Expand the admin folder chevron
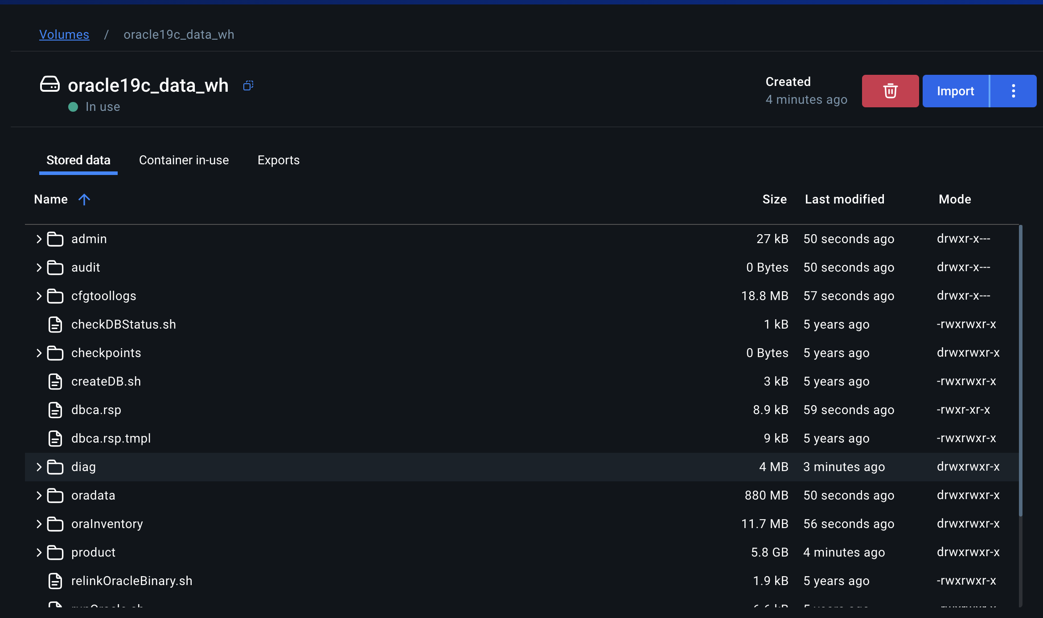The height and width of the screenshot is (618, 1043). click(39, 239)
